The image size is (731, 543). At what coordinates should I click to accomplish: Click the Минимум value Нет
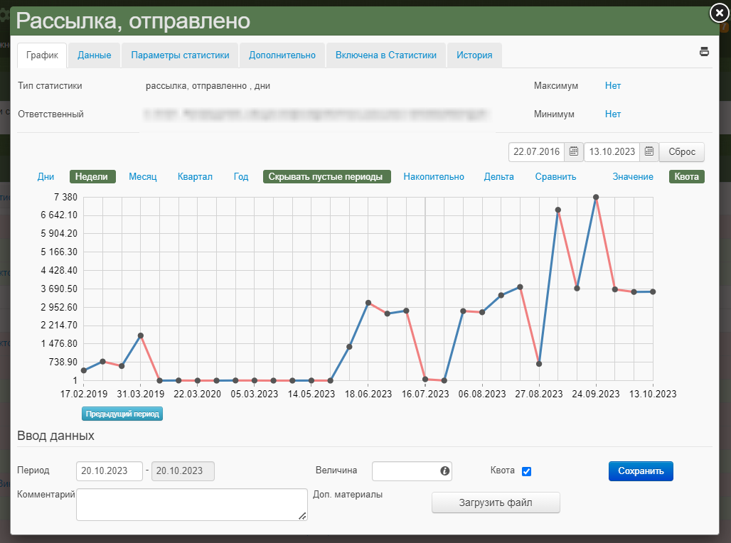[612, 114]
